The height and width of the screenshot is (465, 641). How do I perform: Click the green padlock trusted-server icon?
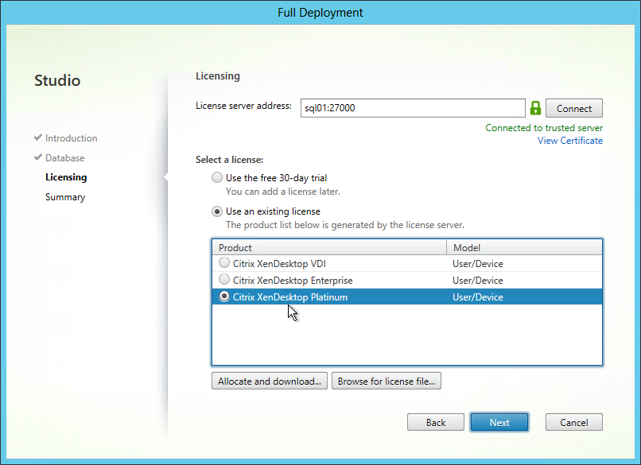535,108
